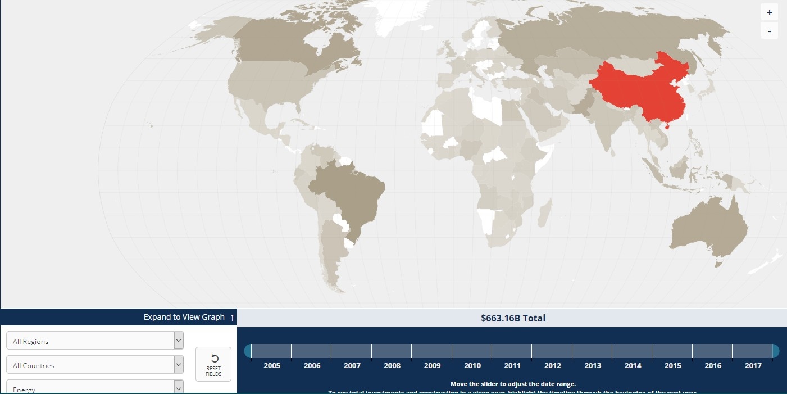Image resolution: width=787 pixels, height=394 pixels.
Task: Open the Energy sector dropdown
Action: (x=95, y=387)
